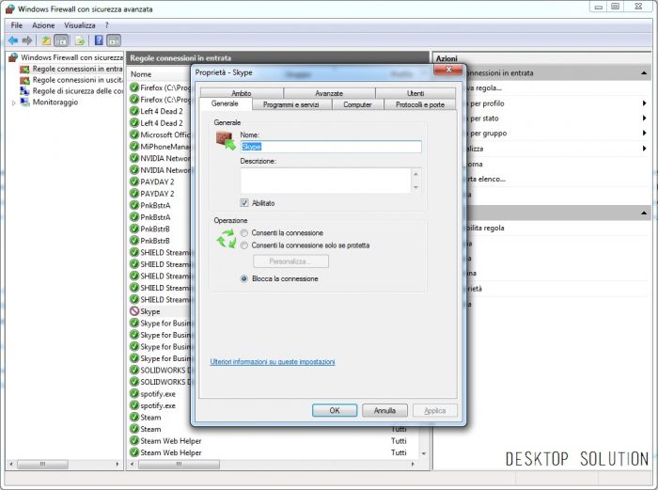
Task: Switch to Programmi e servizi tab
Action: tap(291, 104)
